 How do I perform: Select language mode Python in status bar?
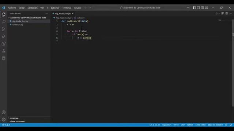tap(190, 125)
